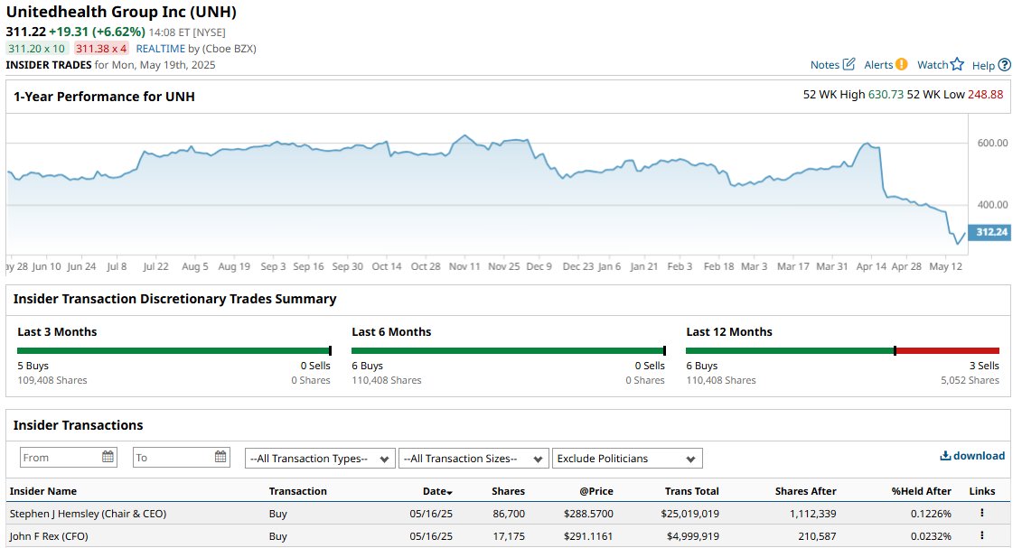Click the 86,700 shares cell

click(509, 514)
